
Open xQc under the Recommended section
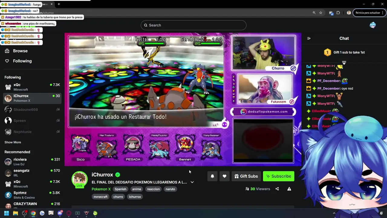click(32, 184)
